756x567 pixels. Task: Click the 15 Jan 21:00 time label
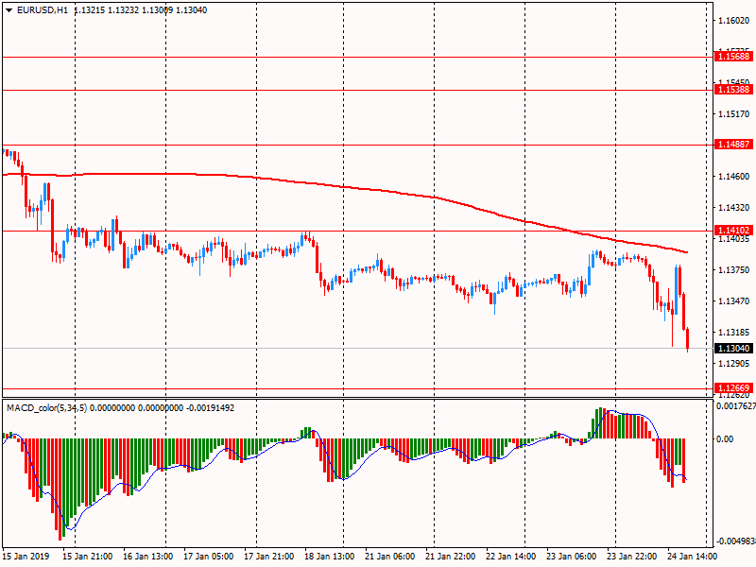[x=87, y=556]
